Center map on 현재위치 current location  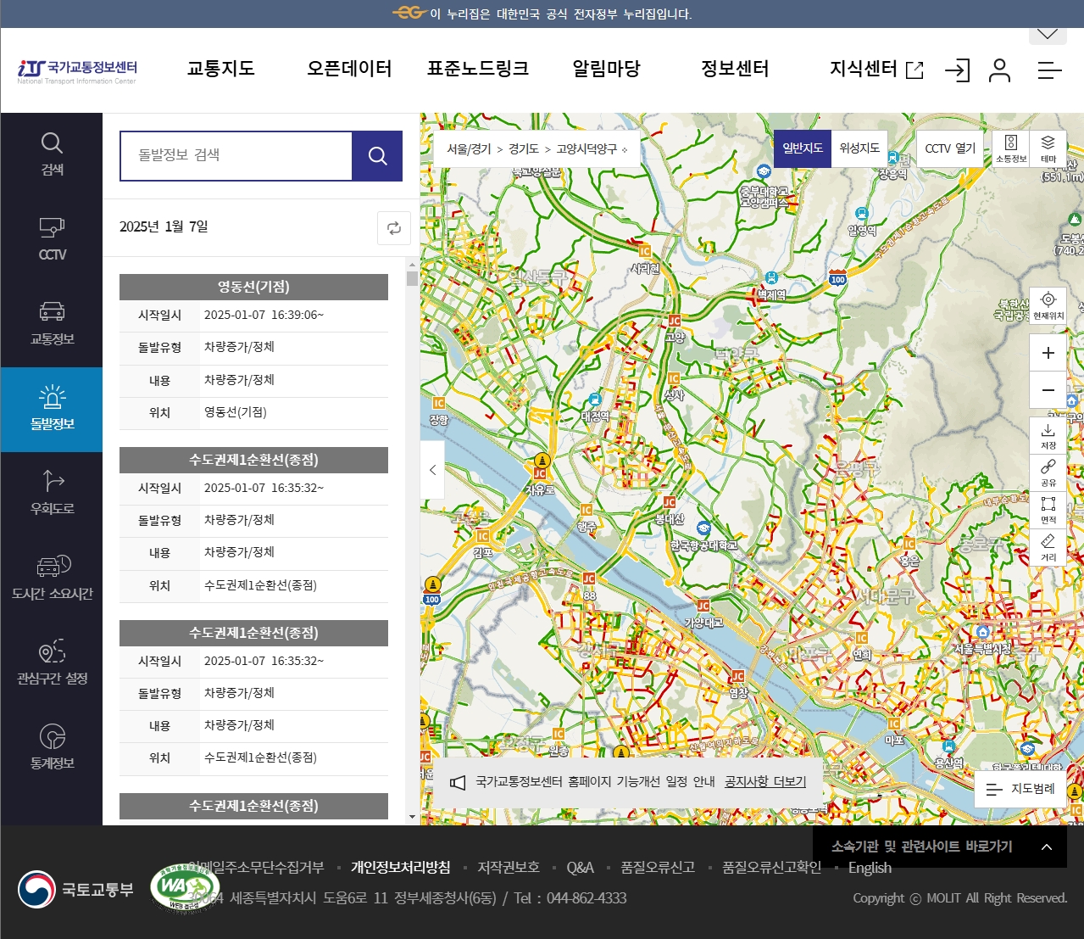point(1048,305)
